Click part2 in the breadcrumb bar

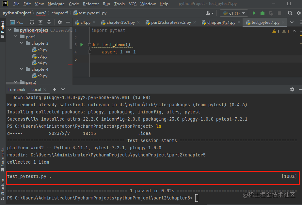point(41,13)
